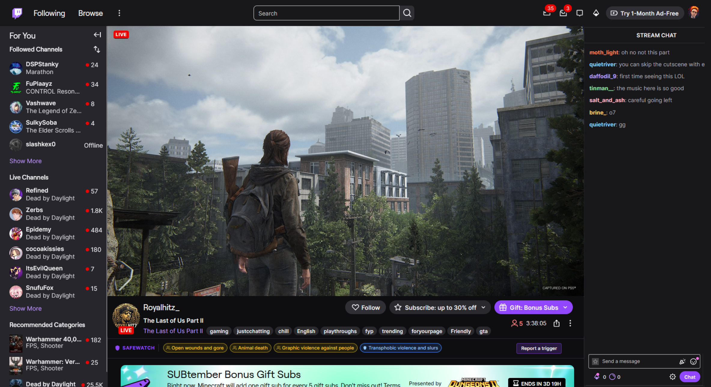This screenshot has height=387, width=711.
Task: Click Report a trigger button
Action: coord(539,348)
